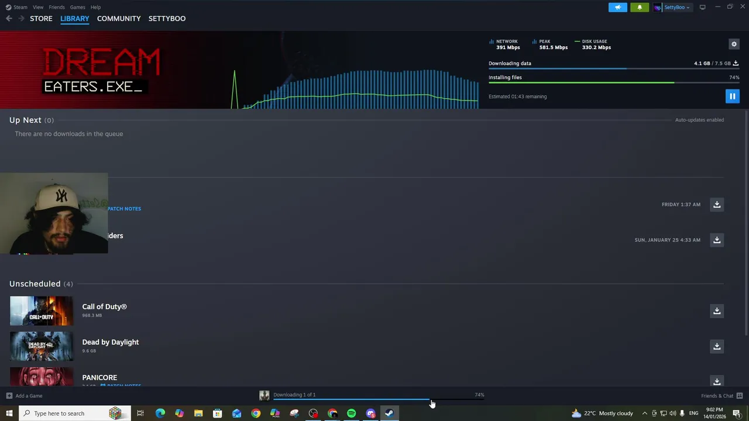Click game icon beside Downloading status

tap(264, 396)
